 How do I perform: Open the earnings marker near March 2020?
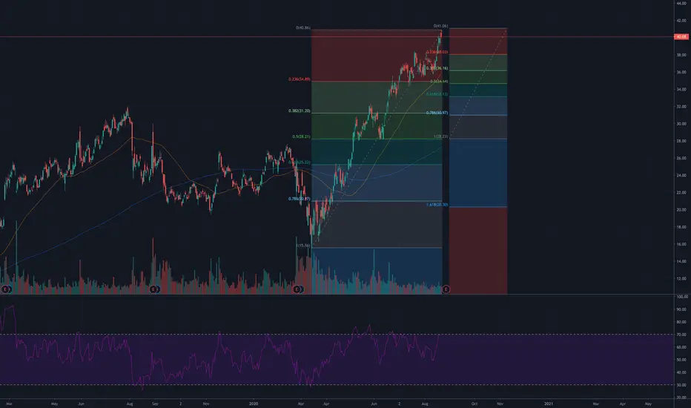(x=297, y=289)
